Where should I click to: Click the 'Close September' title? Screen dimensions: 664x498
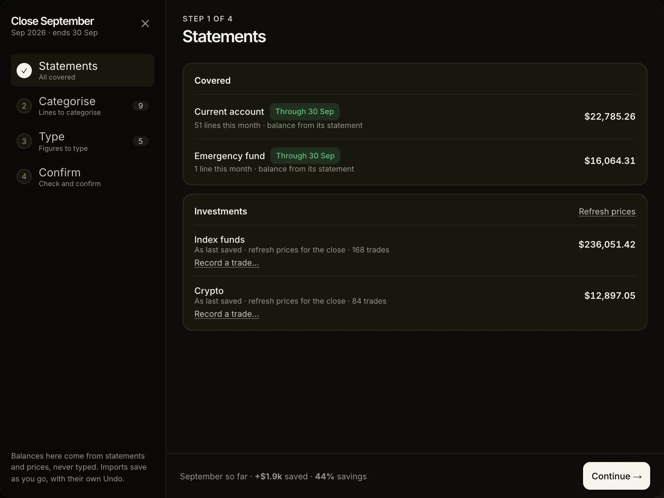pos(53,21)
